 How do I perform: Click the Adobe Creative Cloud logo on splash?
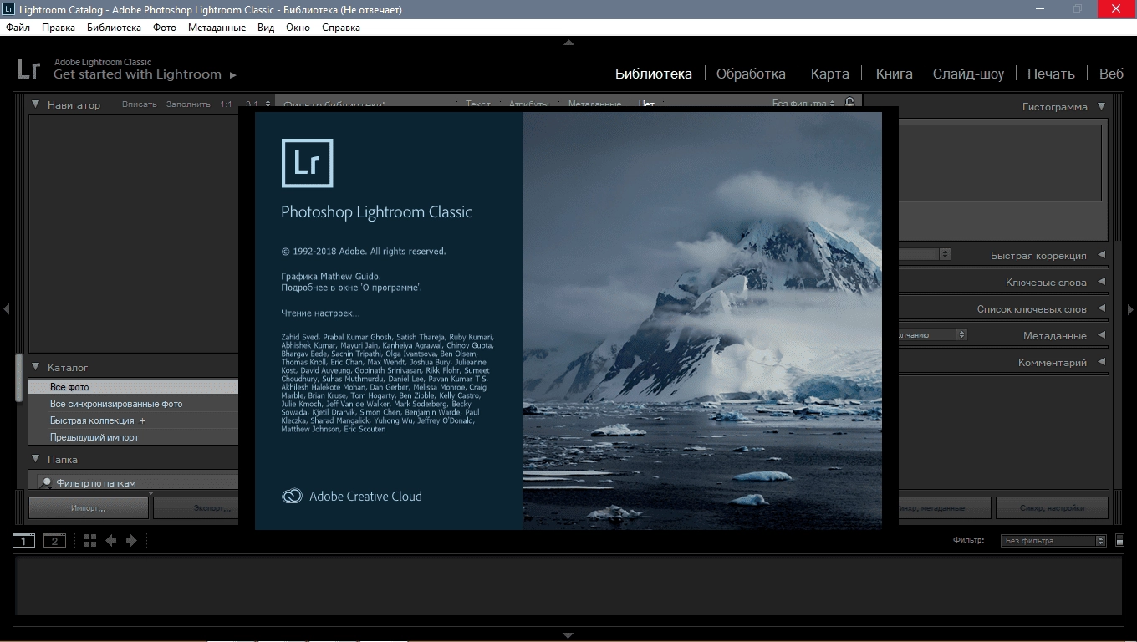(292, 496)
